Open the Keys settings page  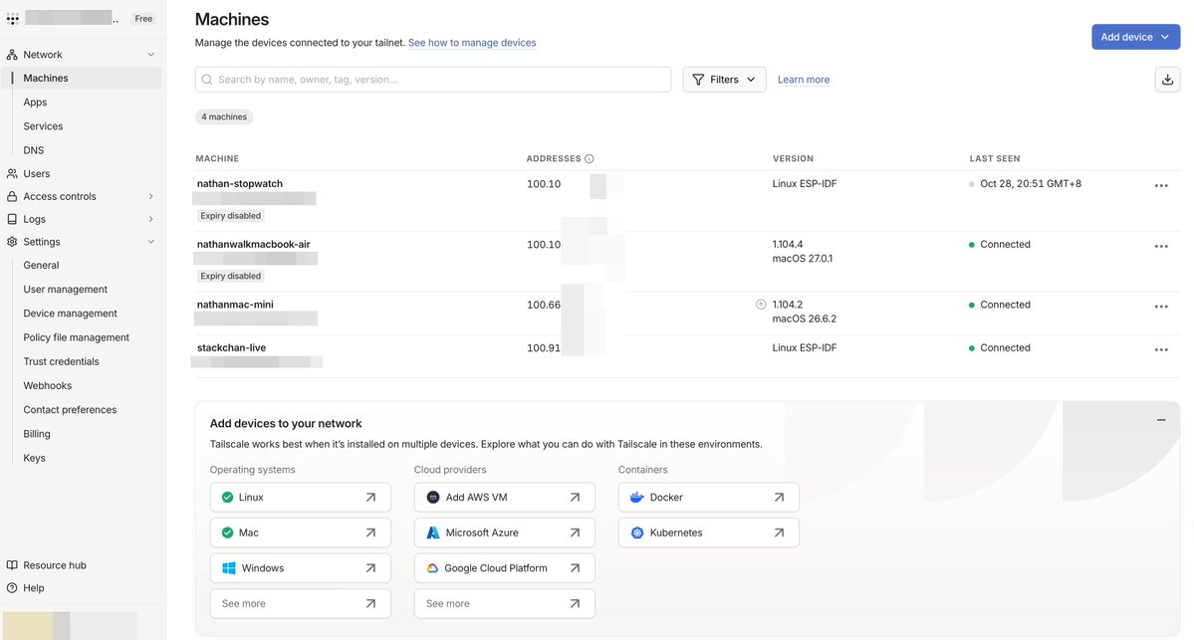pyautogui.click(x=34, y=458)
